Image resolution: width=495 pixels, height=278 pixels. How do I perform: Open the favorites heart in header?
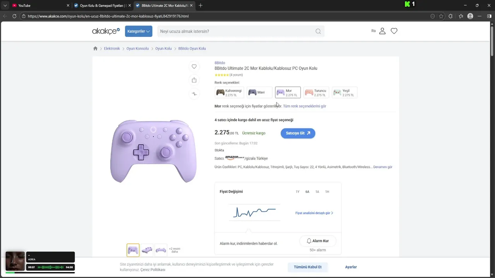point(394,31)
